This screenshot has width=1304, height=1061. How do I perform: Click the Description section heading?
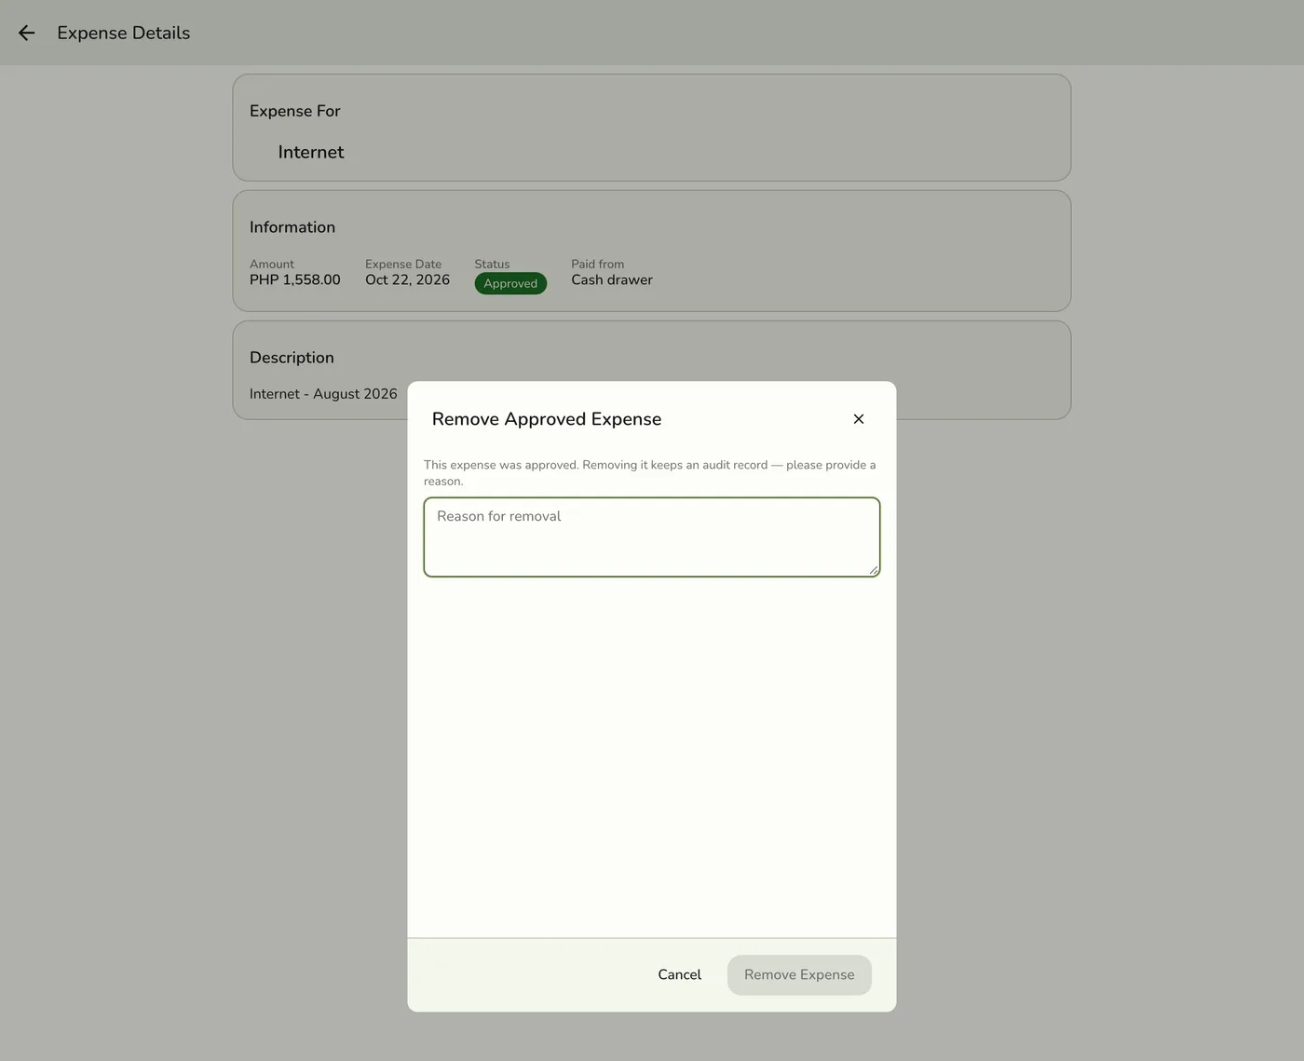point(292,358)
